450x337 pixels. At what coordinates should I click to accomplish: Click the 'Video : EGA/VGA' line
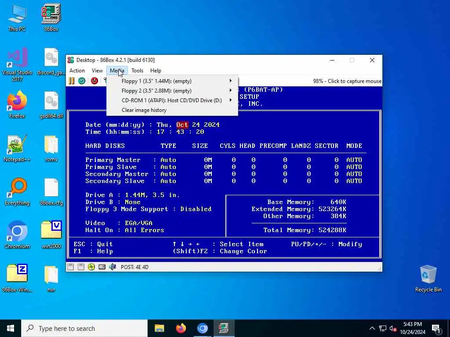click(x=119, y=223)
